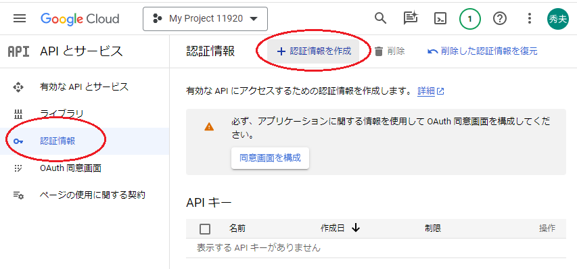Viewport: 577px width, 269px height.
Task: Click the 秀夫 account avatar
Action: coord(558,19)
